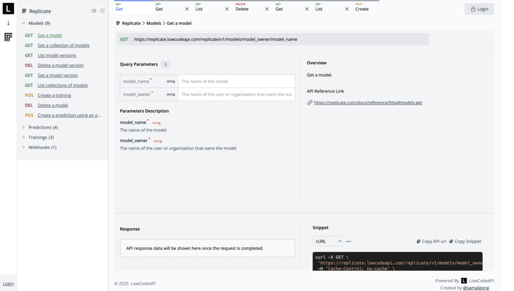Click the down arrow icon in left rail
The image size is (514, 291).
point(8,23)
